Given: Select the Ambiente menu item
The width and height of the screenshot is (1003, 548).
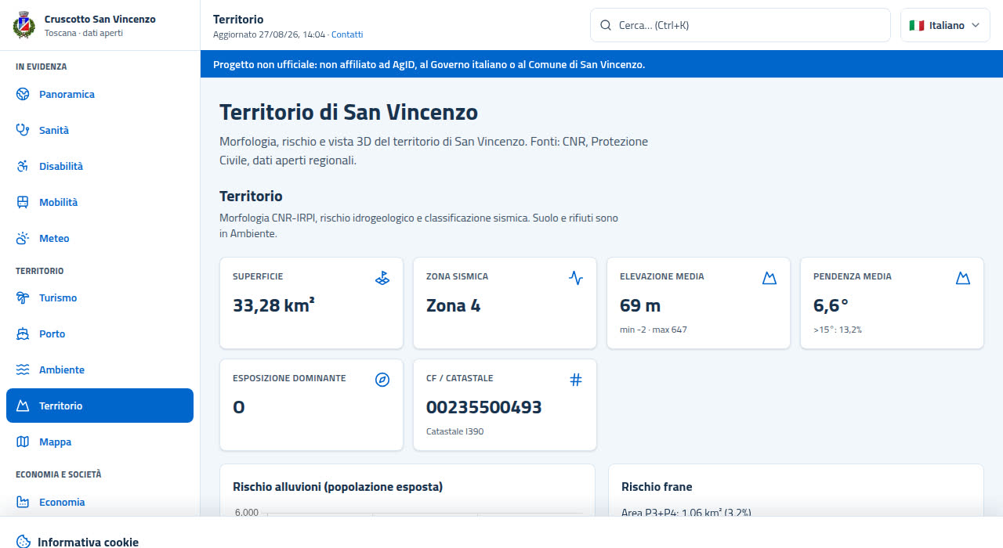Looking at the screenshot, I should tap(100, 370).
